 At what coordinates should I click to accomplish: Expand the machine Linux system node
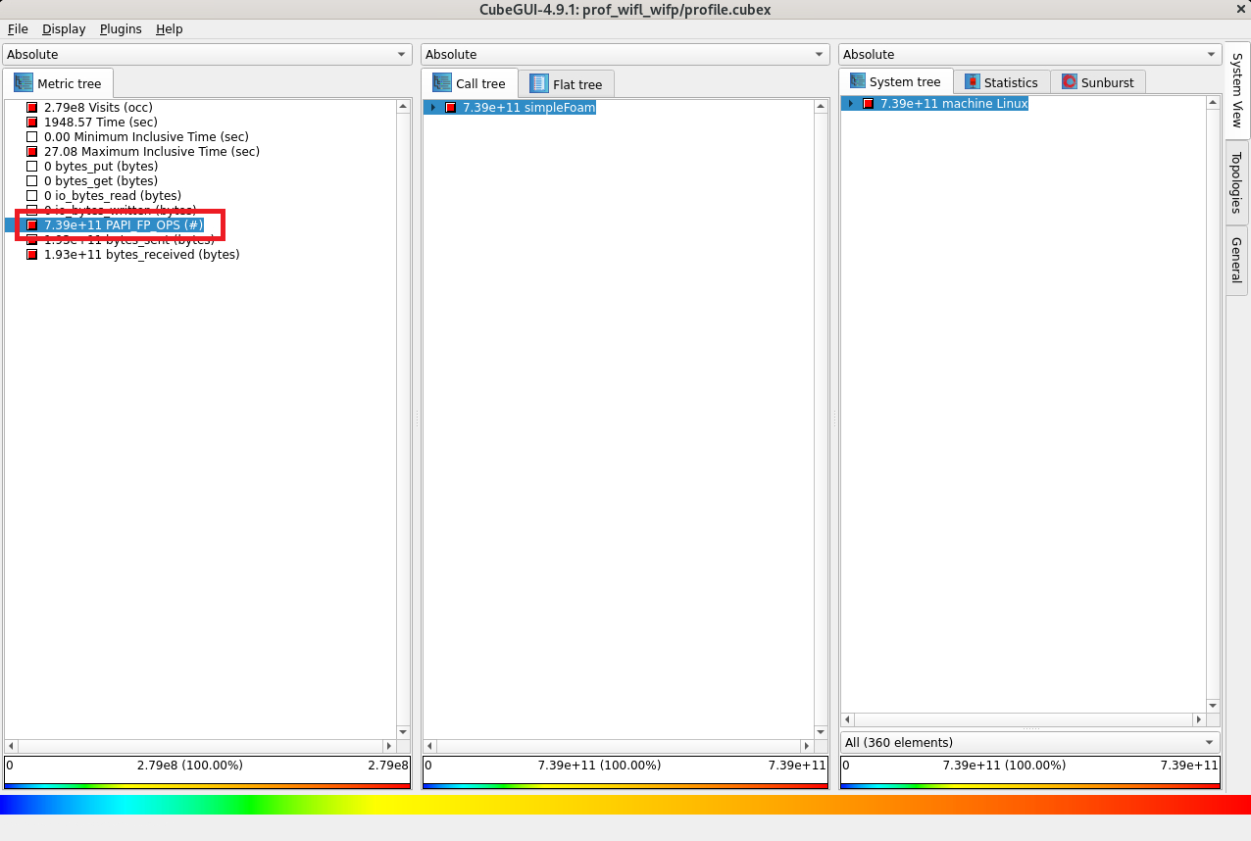point(851,104)
